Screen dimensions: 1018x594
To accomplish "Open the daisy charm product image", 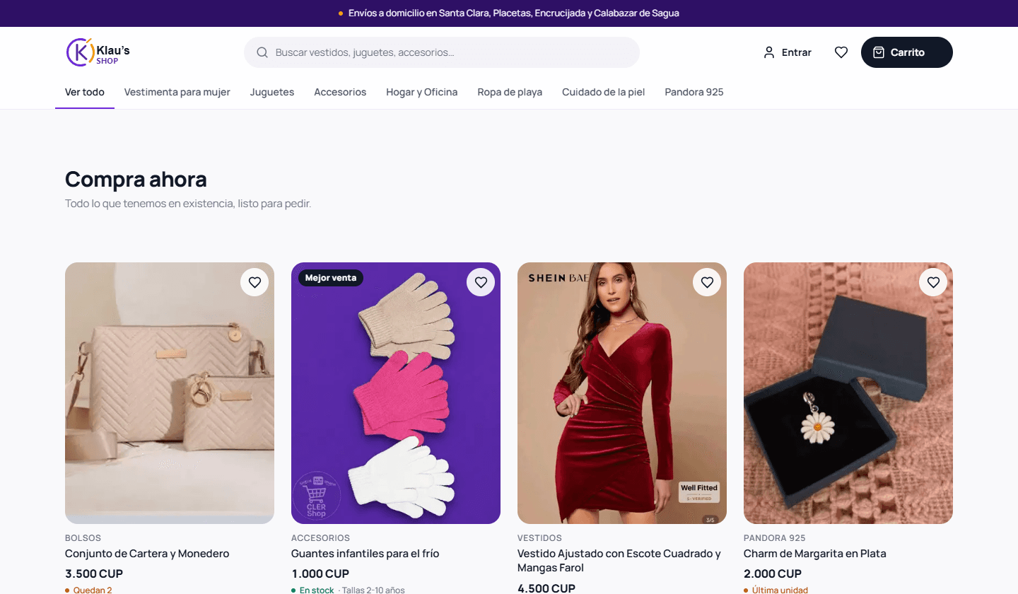I will pos(848,393).
